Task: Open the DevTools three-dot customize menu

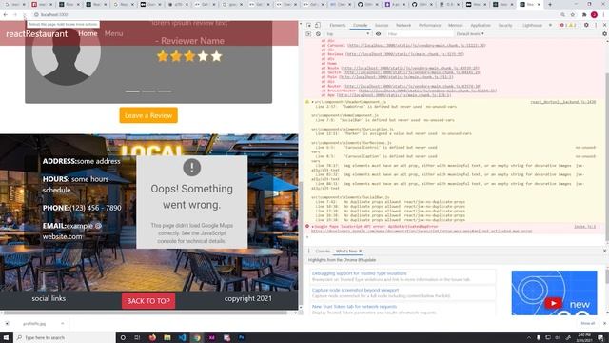Action: (596, 26)
